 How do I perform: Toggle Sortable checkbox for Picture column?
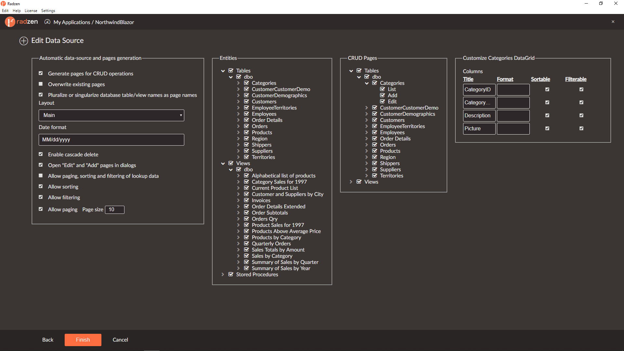click(x=547, y=128)
